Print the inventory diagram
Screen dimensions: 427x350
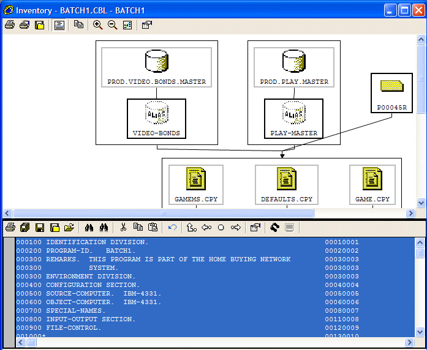pos(10,25)
